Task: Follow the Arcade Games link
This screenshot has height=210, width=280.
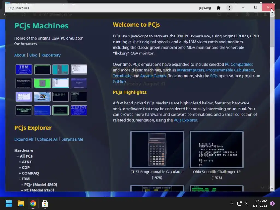Action: (153, 76)
